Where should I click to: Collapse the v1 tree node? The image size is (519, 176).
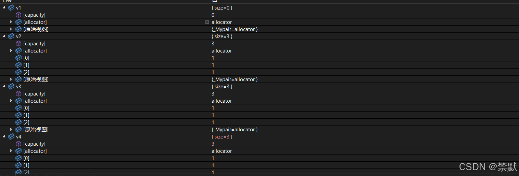[x=4, y=8]
